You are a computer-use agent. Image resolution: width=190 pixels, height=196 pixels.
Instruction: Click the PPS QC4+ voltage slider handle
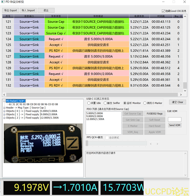tap(87, 143)
